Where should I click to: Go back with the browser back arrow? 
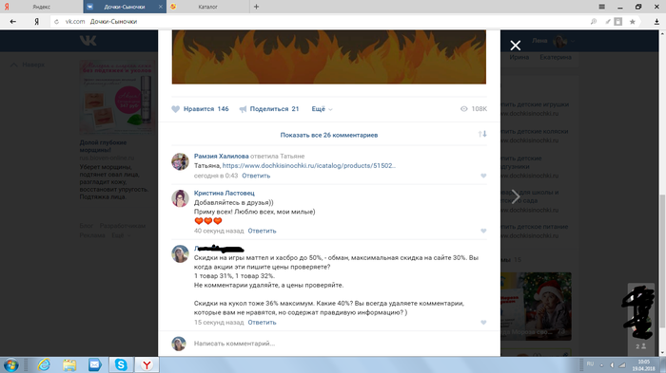(x=12, y=22)
